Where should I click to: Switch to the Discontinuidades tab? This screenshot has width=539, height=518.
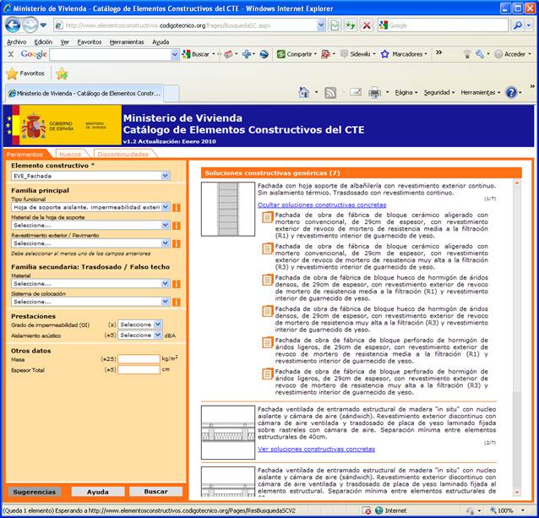click(x=123, y=155)
